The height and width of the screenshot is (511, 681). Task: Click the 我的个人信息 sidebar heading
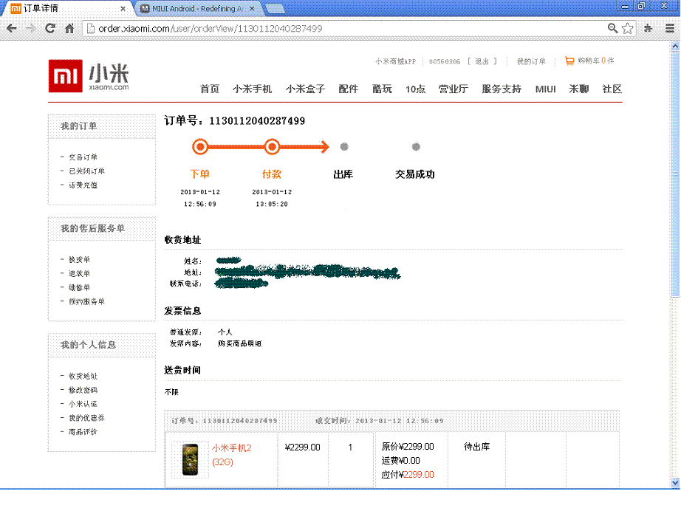(x=88, y=345)
